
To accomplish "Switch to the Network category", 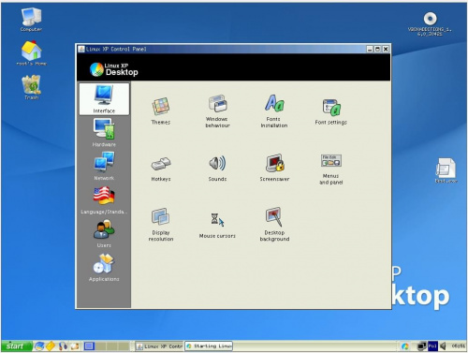I will pyautogui.click(x=104, y=166).
